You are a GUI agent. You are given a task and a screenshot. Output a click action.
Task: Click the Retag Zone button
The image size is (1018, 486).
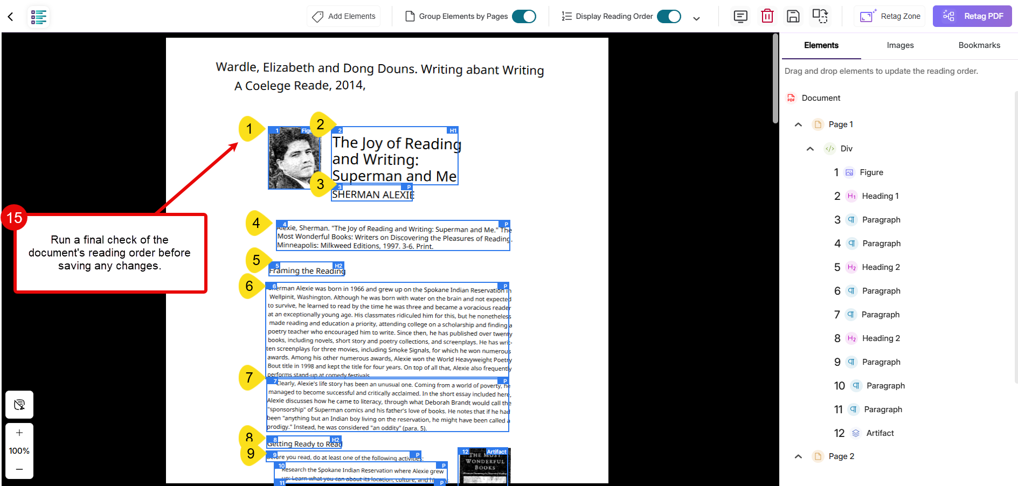890,16
